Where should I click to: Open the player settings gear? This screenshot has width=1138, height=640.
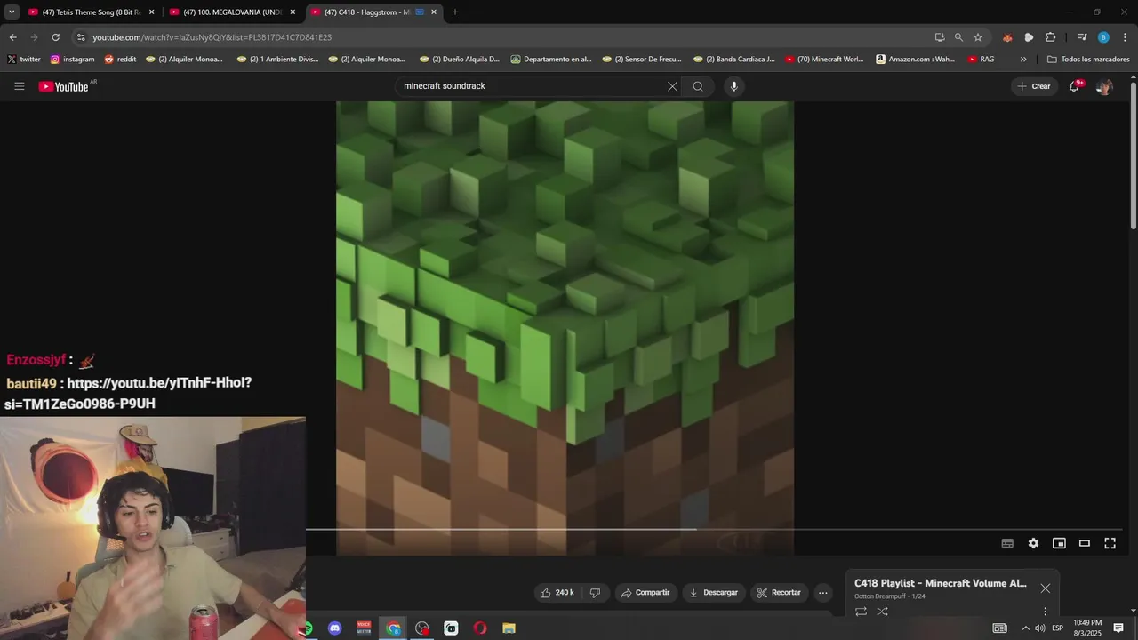point(1033,543)
